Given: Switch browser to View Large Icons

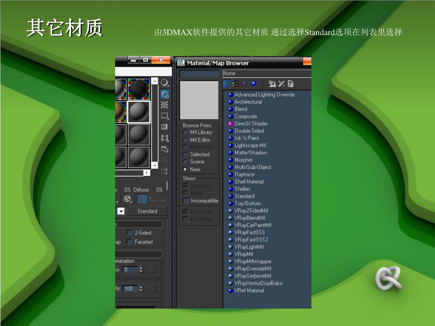Looking at the screenshot, I should click(x=254, y=84).
